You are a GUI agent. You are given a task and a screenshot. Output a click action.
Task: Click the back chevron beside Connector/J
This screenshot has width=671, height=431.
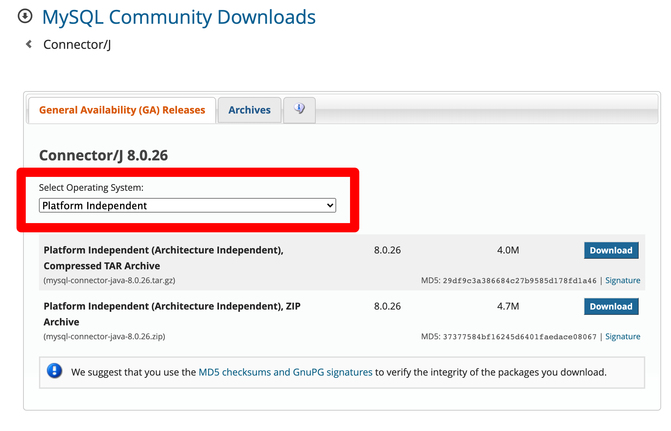point(29,44)
